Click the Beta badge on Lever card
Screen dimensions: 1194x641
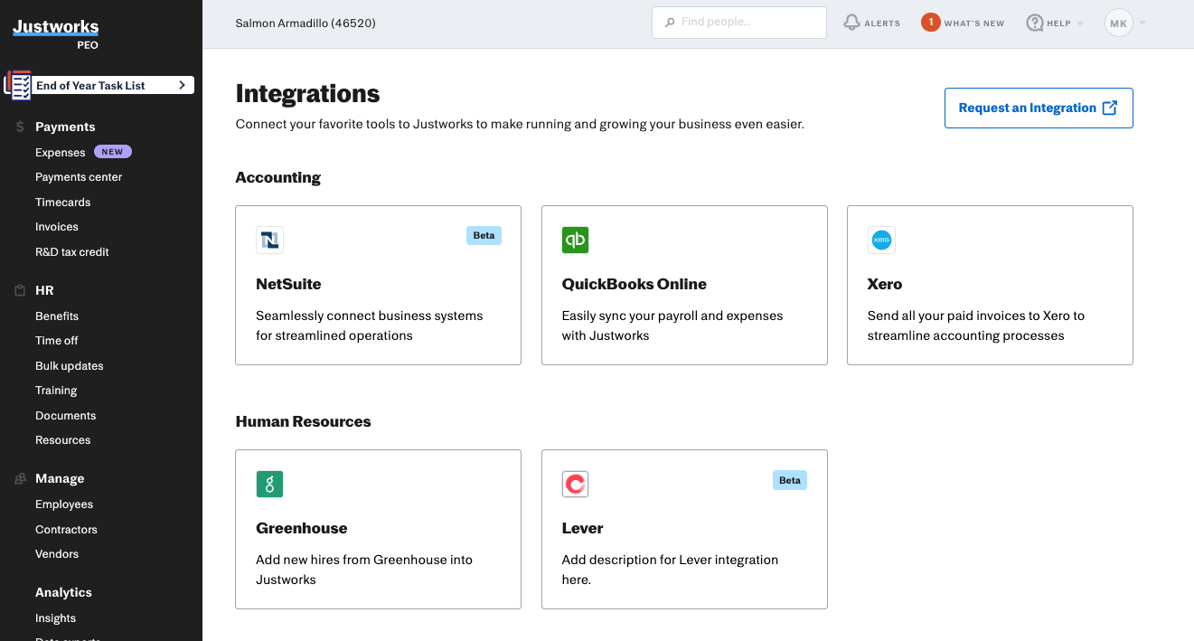(790, 480)
